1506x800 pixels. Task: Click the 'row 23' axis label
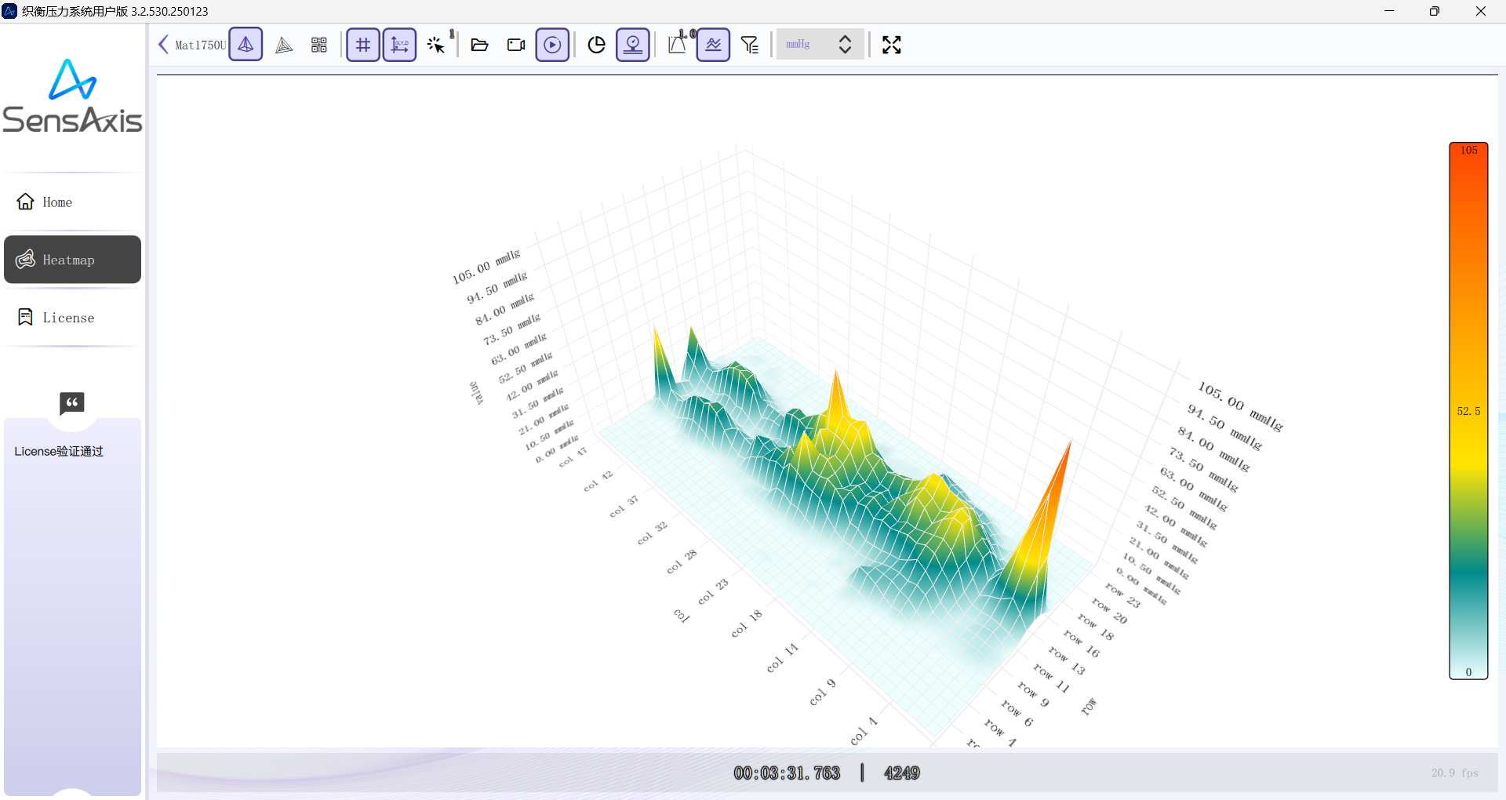(x=1123, y=595)
